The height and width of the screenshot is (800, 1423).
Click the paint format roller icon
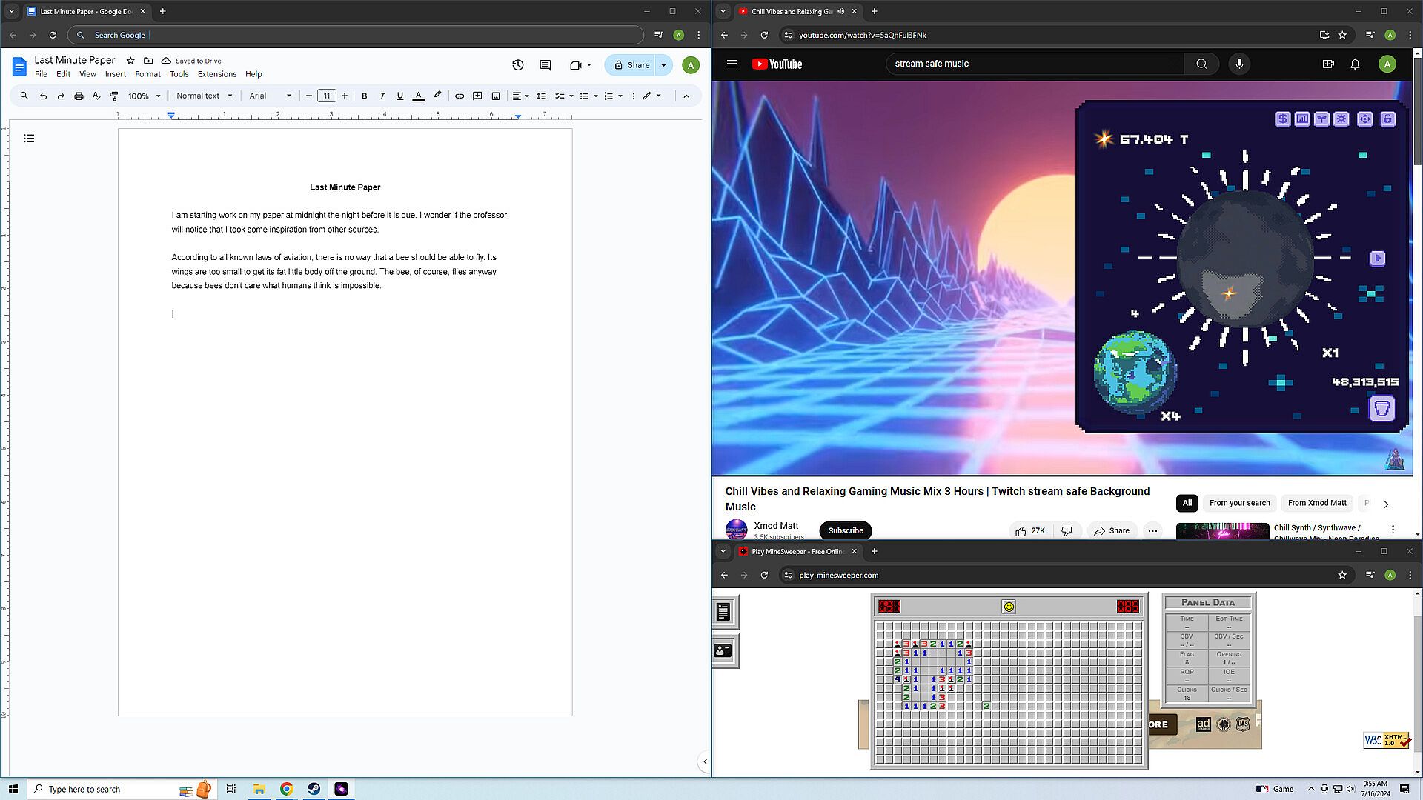[x=114, y=96]
